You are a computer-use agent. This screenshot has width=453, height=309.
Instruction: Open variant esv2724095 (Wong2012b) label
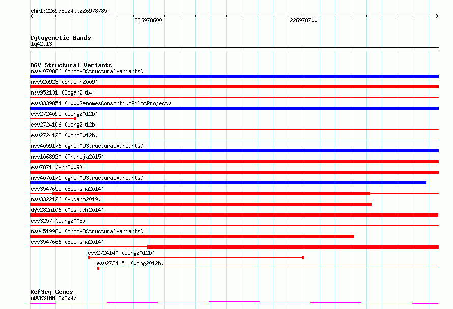point(64,114)
